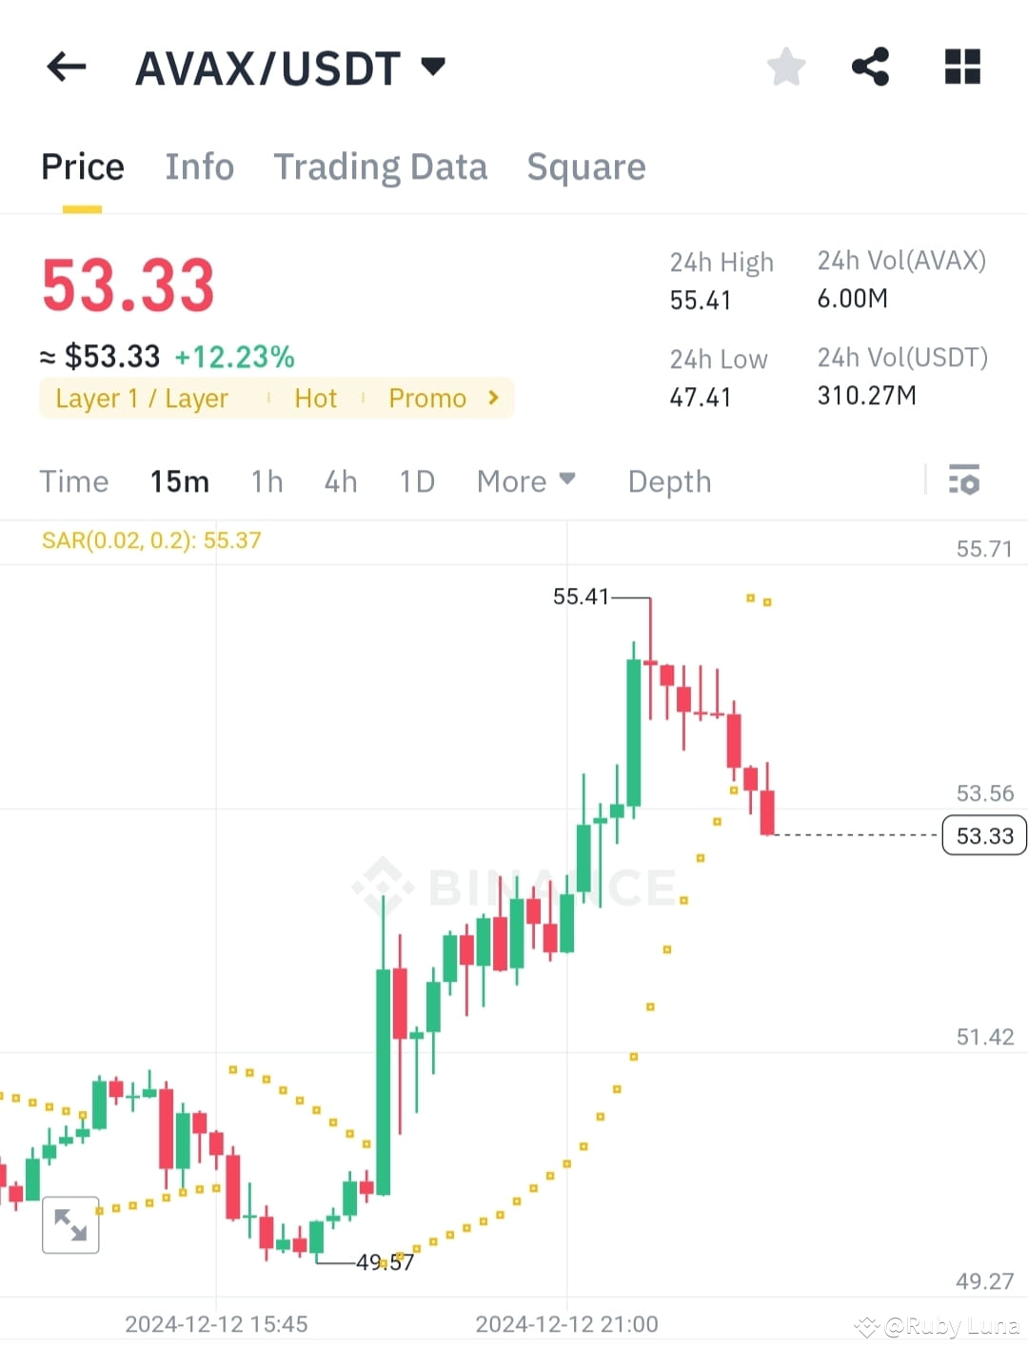Select the 1h timeframe
The width and height of the screenshot is (1028, 1347).
267,481
